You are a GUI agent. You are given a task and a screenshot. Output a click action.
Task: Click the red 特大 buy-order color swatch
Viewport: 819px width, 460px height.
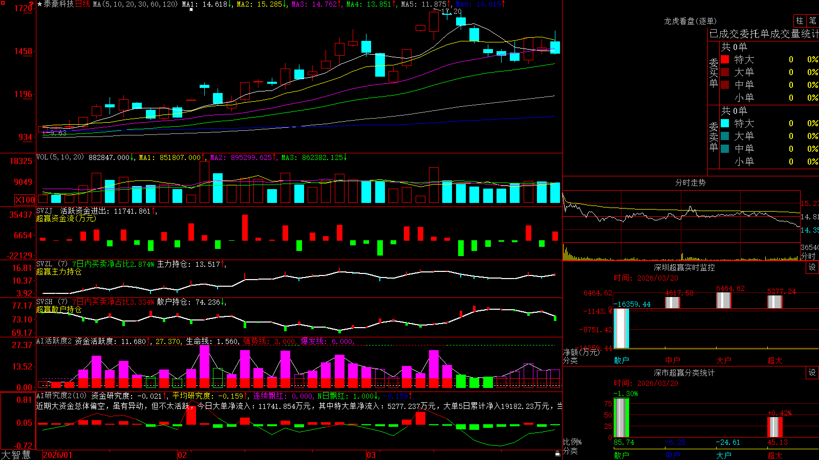725,59
